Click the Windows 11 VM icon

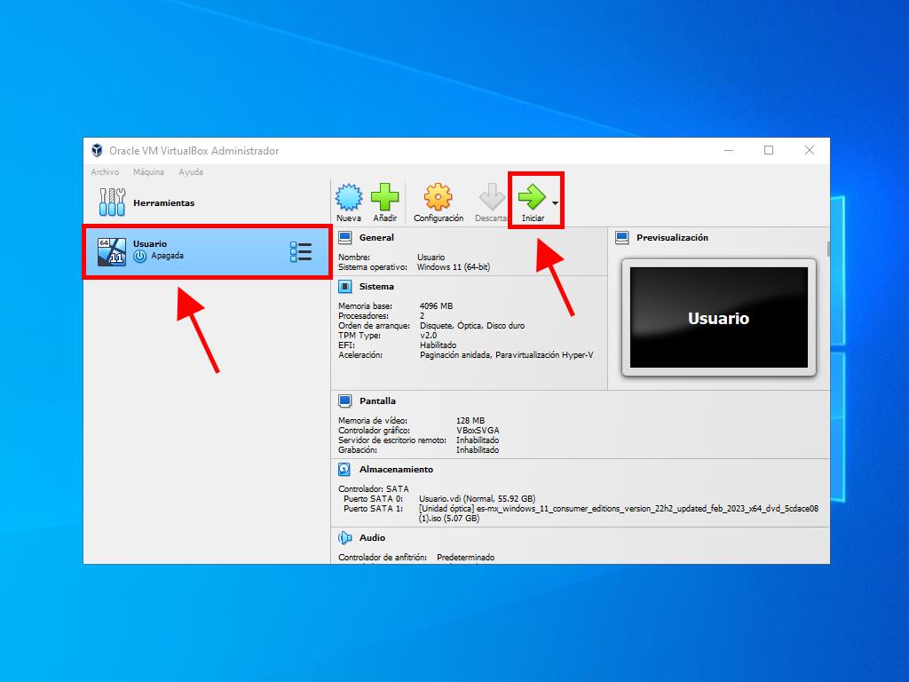coord(112,252)
